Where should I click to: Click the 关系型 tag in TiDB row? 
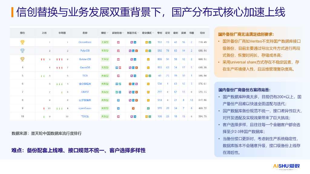pyautogui.click(x=105, y=76)
